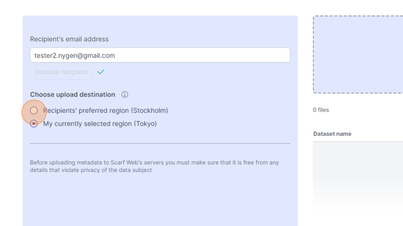Click the "Scarf Web's servers" text in disclaimer
Viewport: 403px width, 226px height.
click(x=133, y=163)
